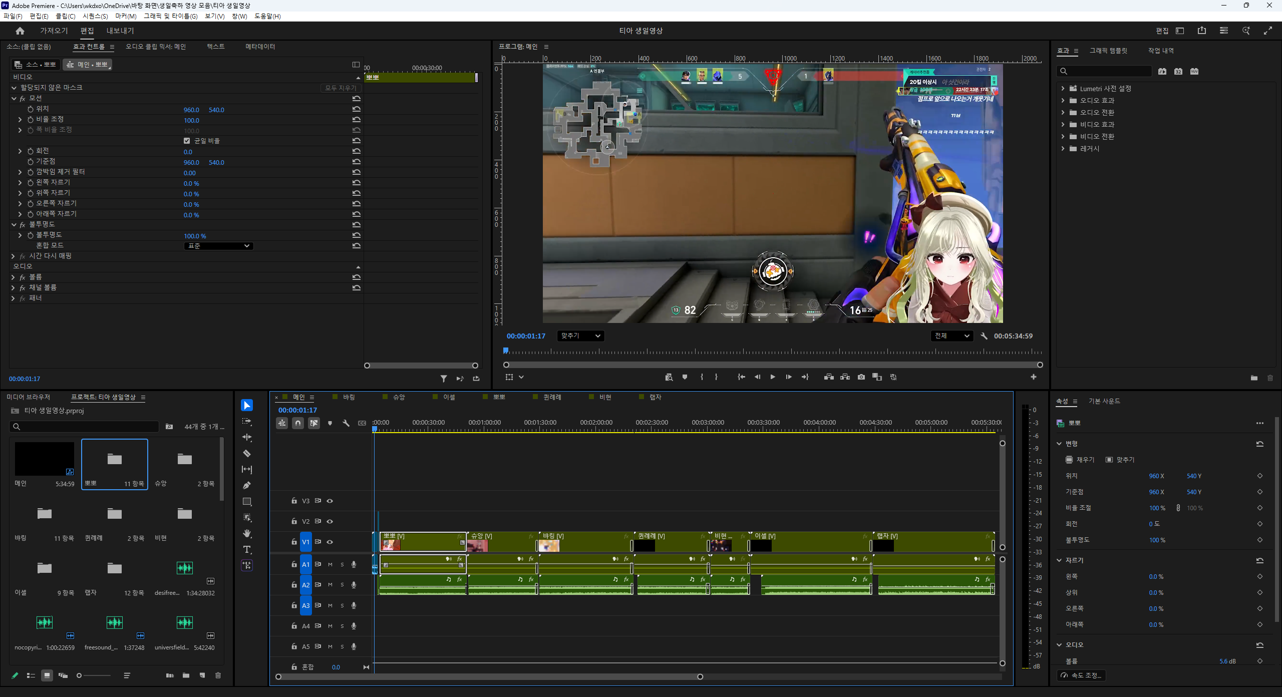Click 모두 지우기 button
This screenshot has width=1282, height=697.
click(x=341, y=88)
